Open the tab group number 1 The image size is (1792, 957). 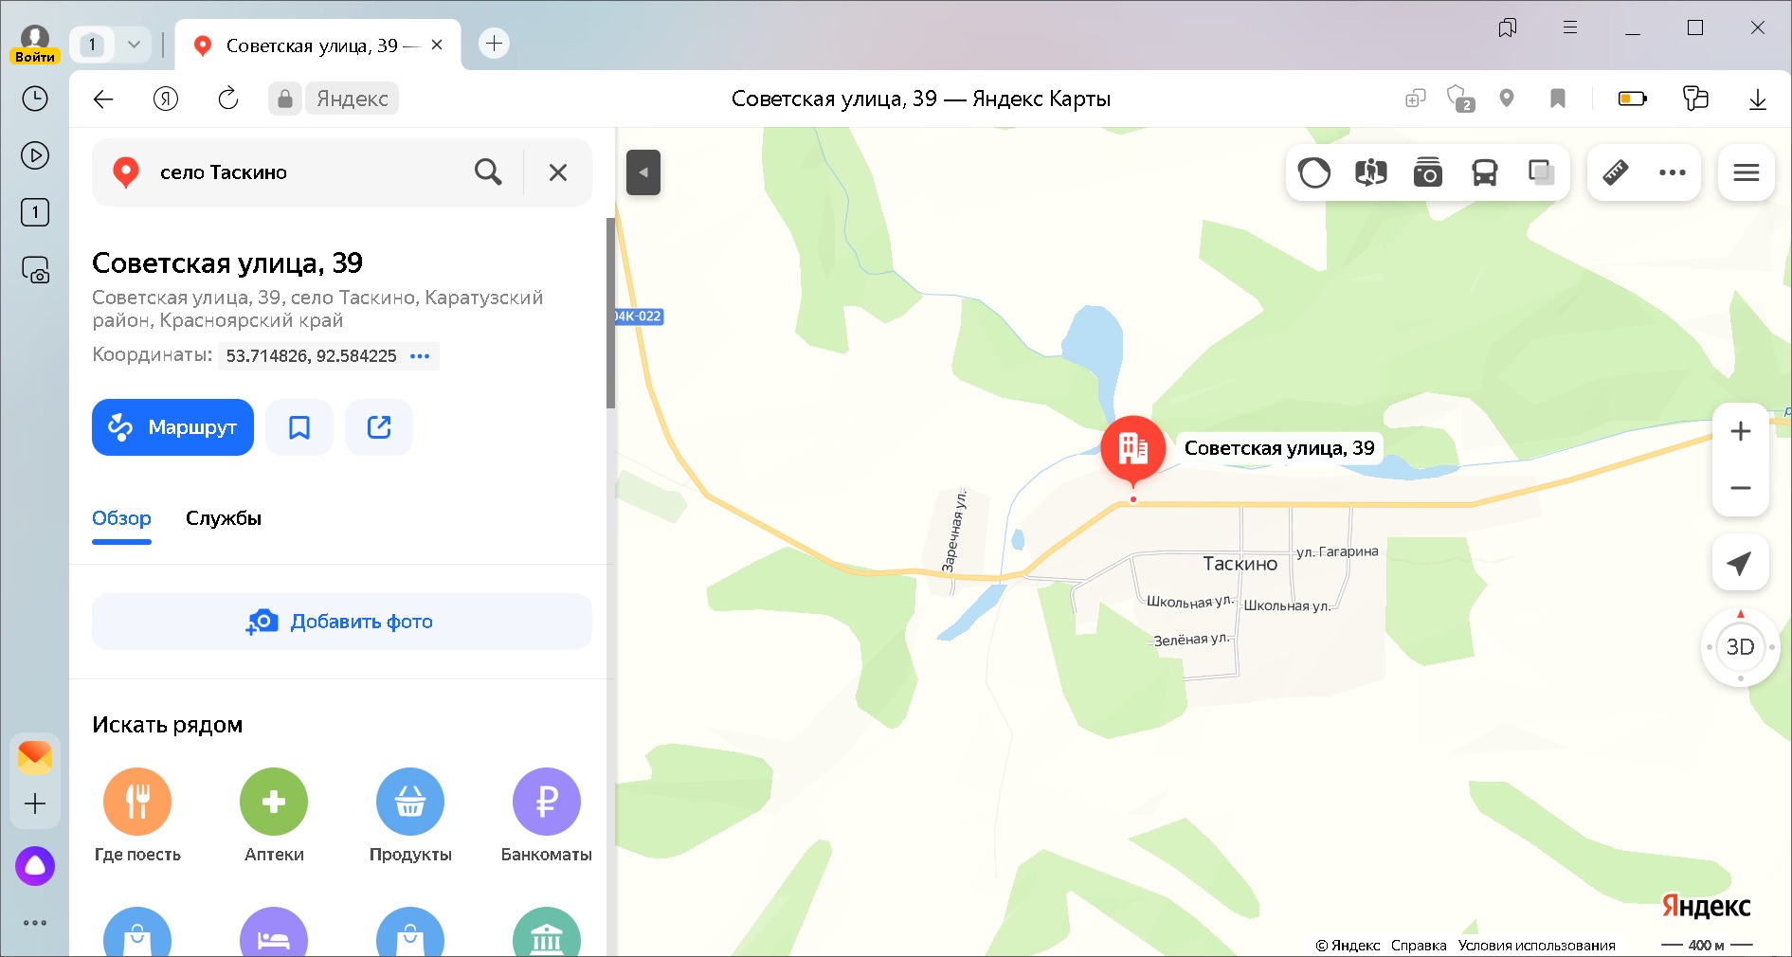(x=92, y=45)
